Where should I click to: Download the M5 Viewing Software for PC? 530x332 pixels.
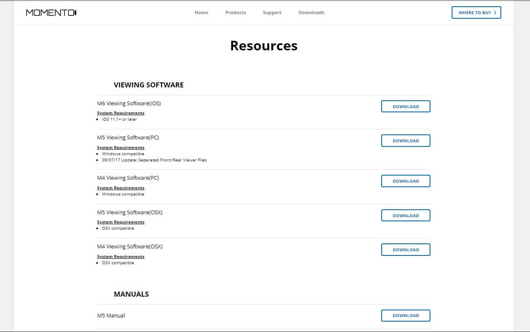pyautogui.click(x=405, y=141)
